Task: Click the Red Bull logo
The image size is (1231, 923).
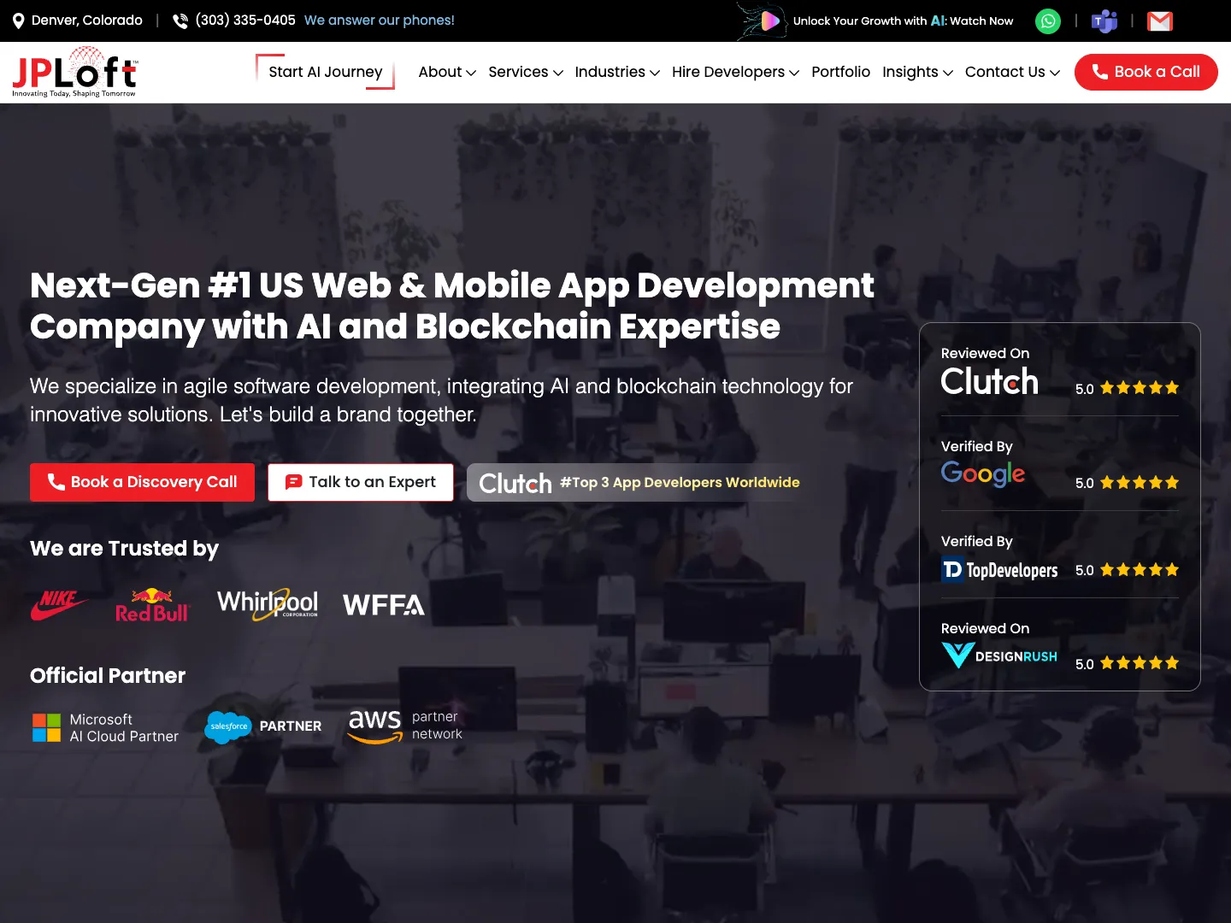Action: coord(152,605)
